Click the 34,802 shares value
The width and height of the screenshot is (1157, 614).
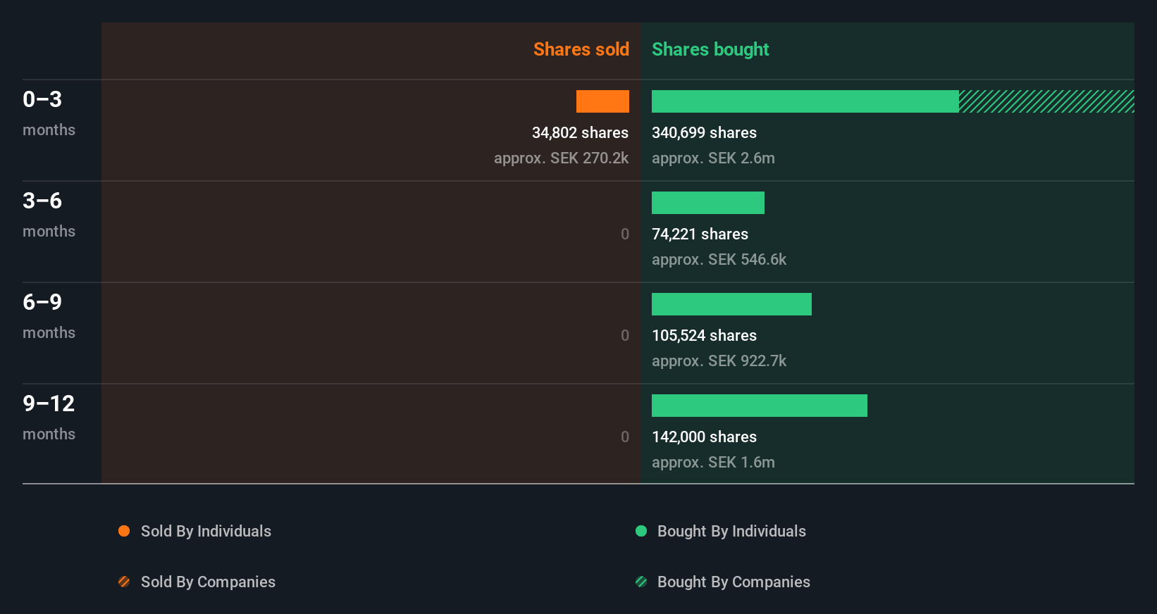tap(580, 132)
